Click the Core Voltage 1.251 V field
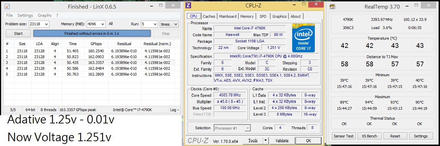The image size is (440, 146). click(x=273, y=48)
